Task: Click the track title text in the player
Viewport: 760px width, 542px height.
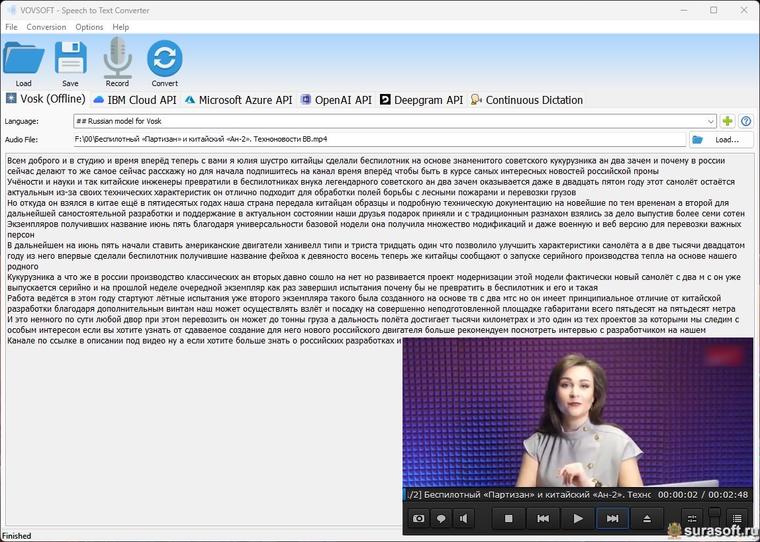Action: click(x=529, y=494)
